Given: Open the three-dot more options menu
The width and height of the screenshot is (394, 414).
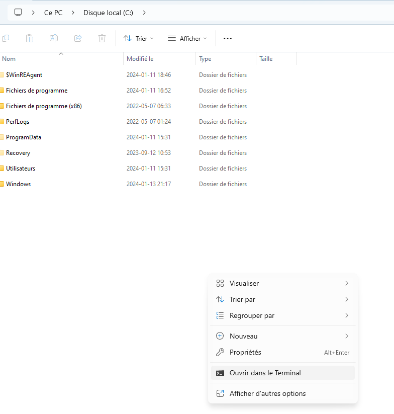Looking at the screenshot, I should [228, 38].
